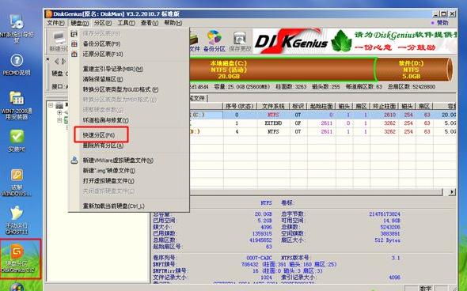Select 删除所有分区(A) menu entry
This screenshot has width=467, height=291.
103,145
